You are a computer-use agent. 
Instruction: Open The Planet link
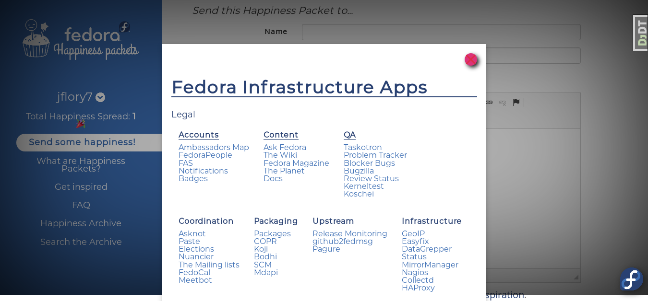[x=284, y=171]
